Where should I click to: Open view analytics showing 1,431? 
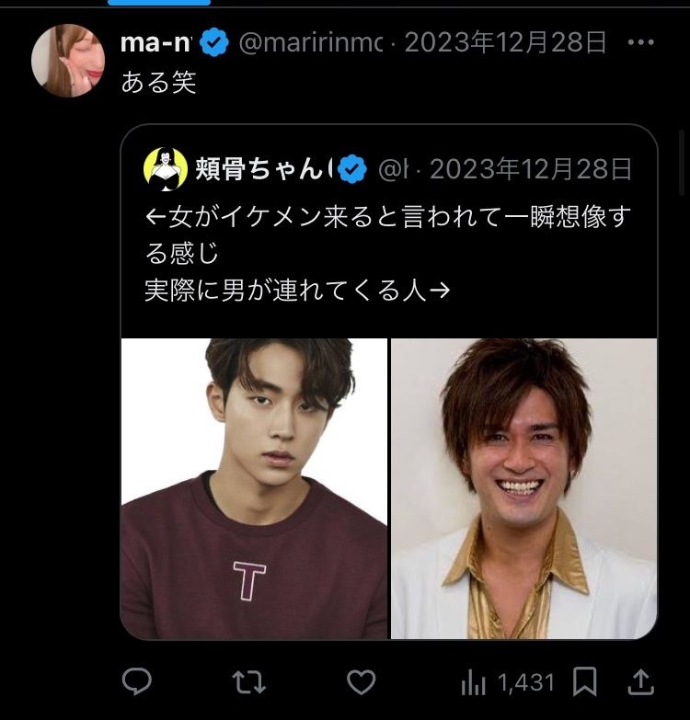pyautogui.click(x=507, y=681)
